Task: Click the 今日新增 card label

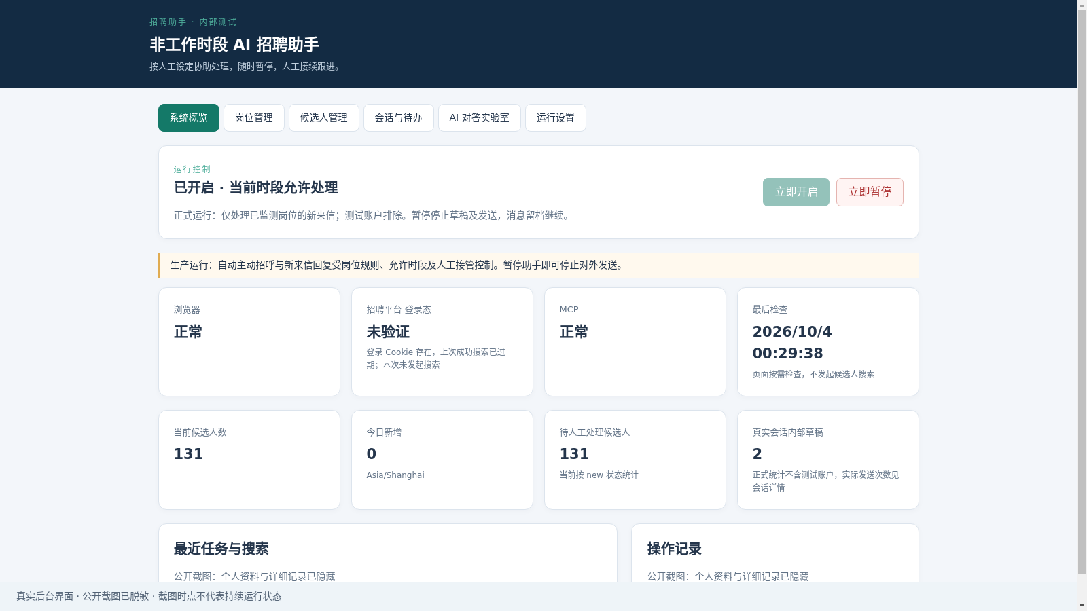Action: click(x=384, y=432)
